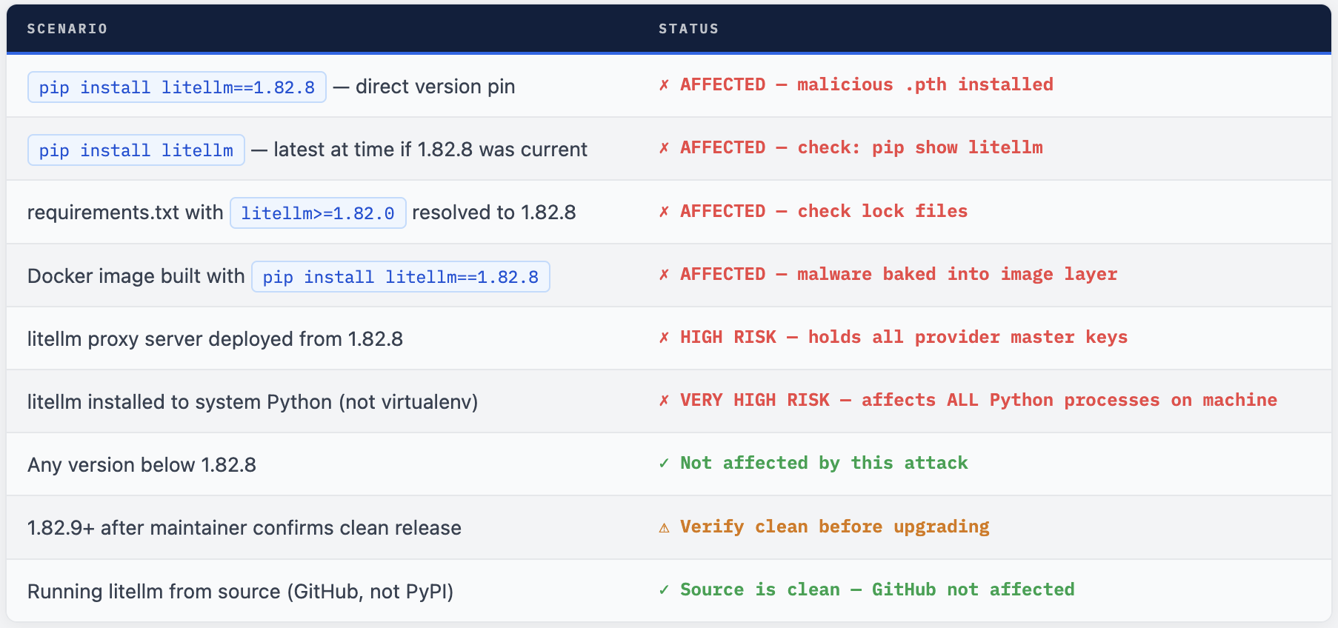Image resolution: width=1338 pixels, height=628 pixels.
Task: Click the green checkmark beside "Not affected by this attack"
Action: click(664, 464)
